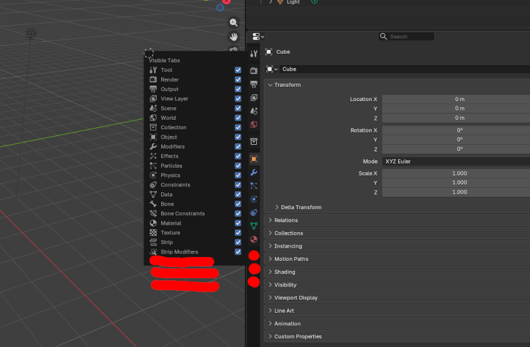530x347 pixels.
Task: Open the View Layer properties tab
Action: (x=254, y=97)
